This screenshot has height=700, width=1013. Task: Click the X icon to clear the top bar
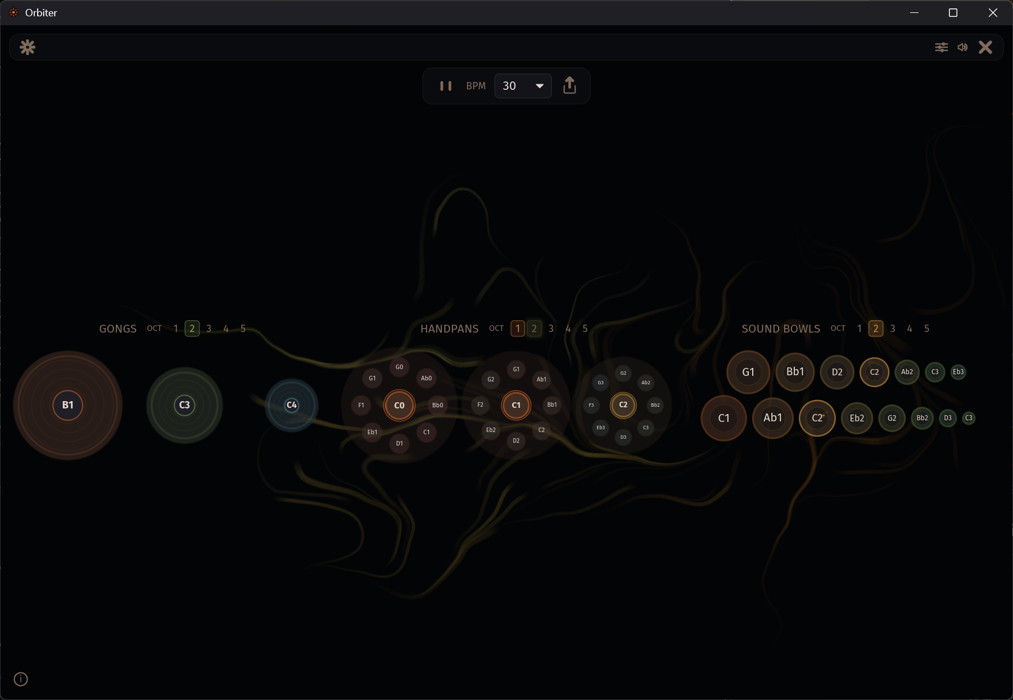[x=985, y=47]
